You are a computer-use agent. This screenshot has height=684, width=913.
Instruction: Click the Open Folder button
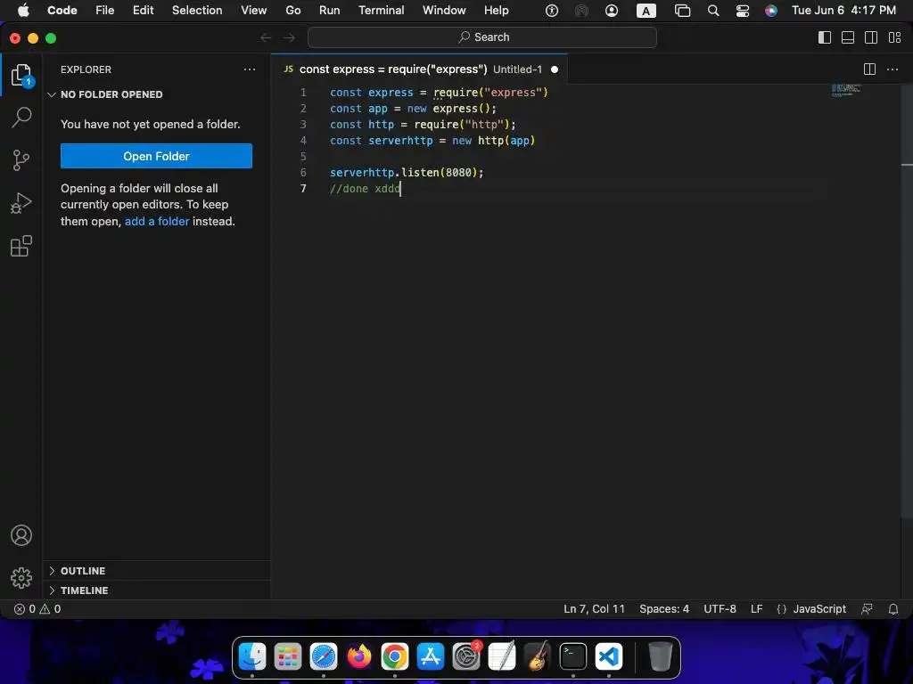pos(156,156)
